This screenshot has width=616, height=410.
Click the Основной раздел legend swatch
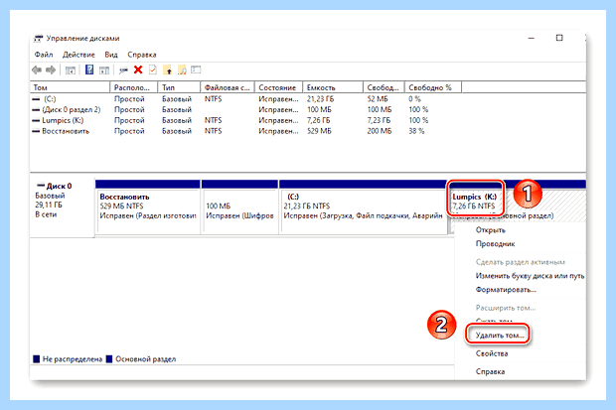[x=109, y=359]
